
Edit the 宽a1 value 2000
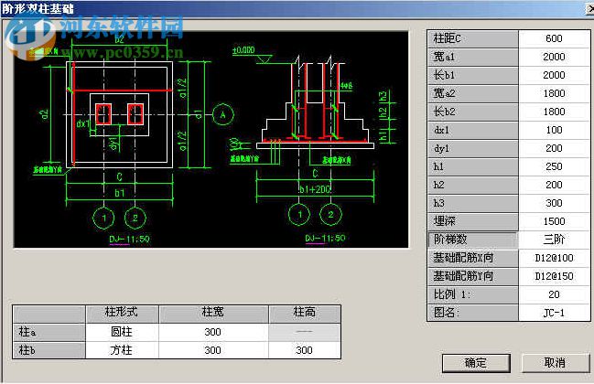click(x=554, y=57)
